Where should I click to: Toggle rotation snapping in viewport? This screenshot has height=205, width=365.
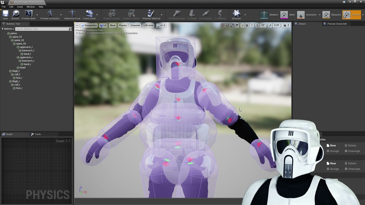pos(257,25)
